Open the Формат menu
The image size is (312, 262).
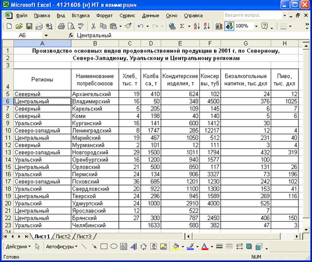click(x=104, y=15)
